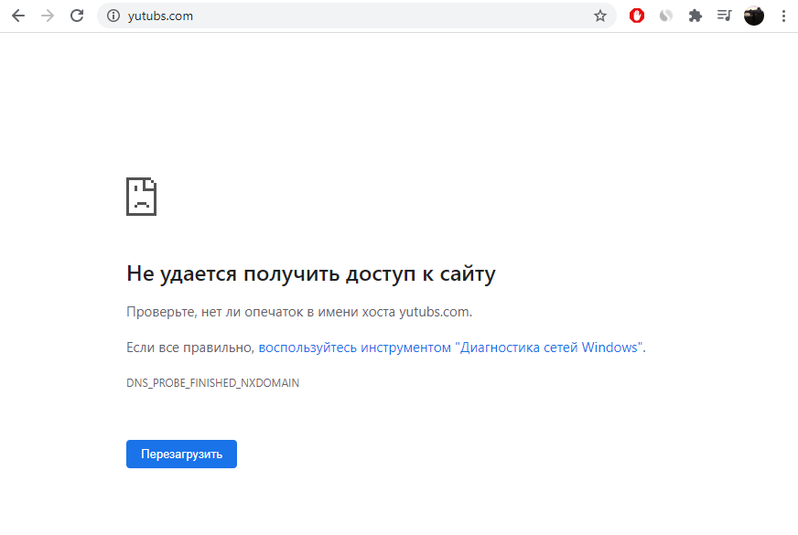Click the sad page error icon
Screen dimensions: 798x535
pos(141,196)
